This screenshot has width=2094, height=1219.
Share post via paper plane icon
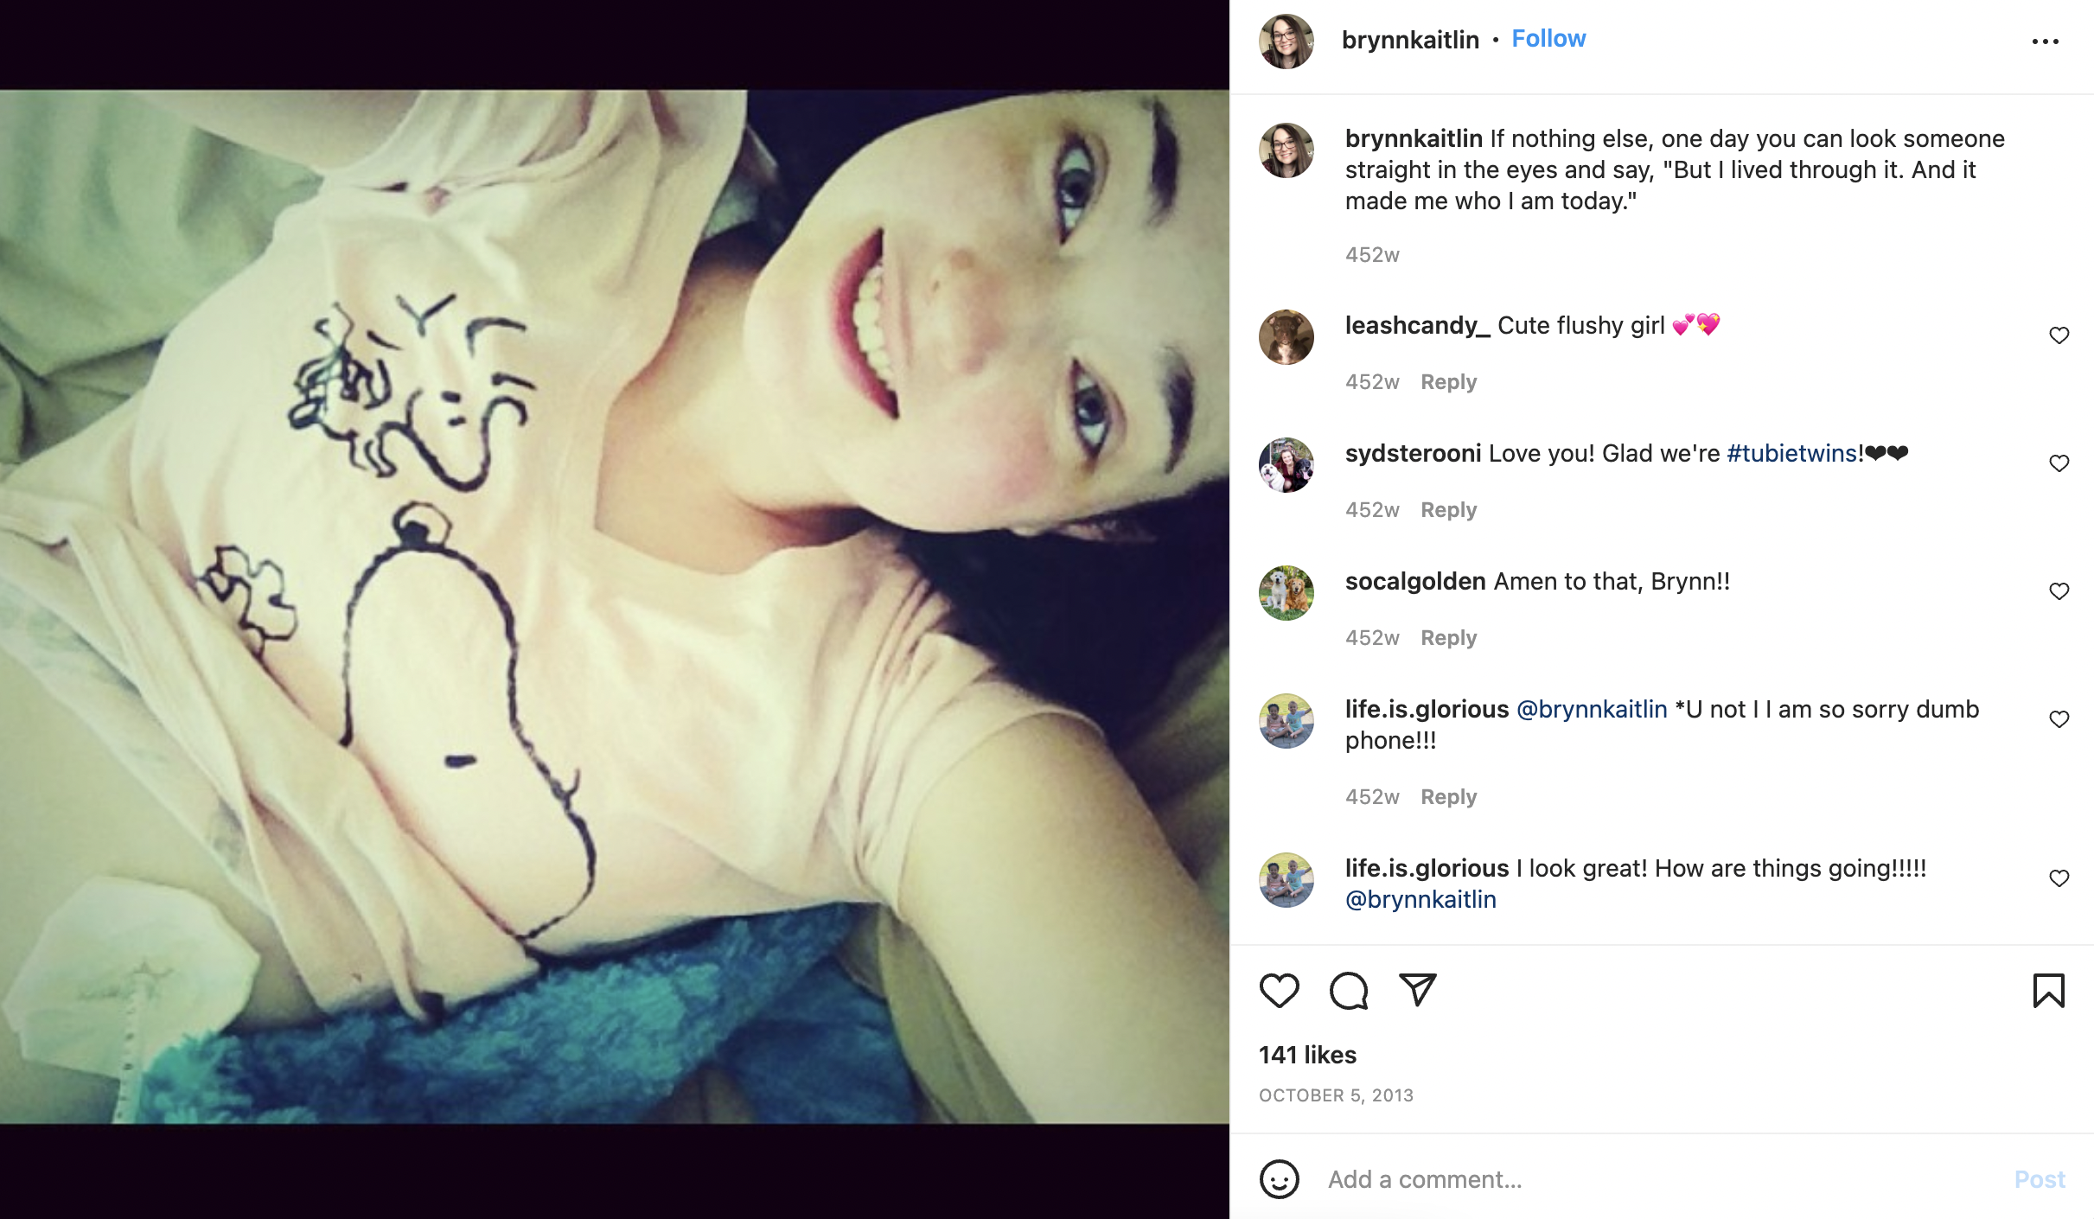click(1417, 990)
